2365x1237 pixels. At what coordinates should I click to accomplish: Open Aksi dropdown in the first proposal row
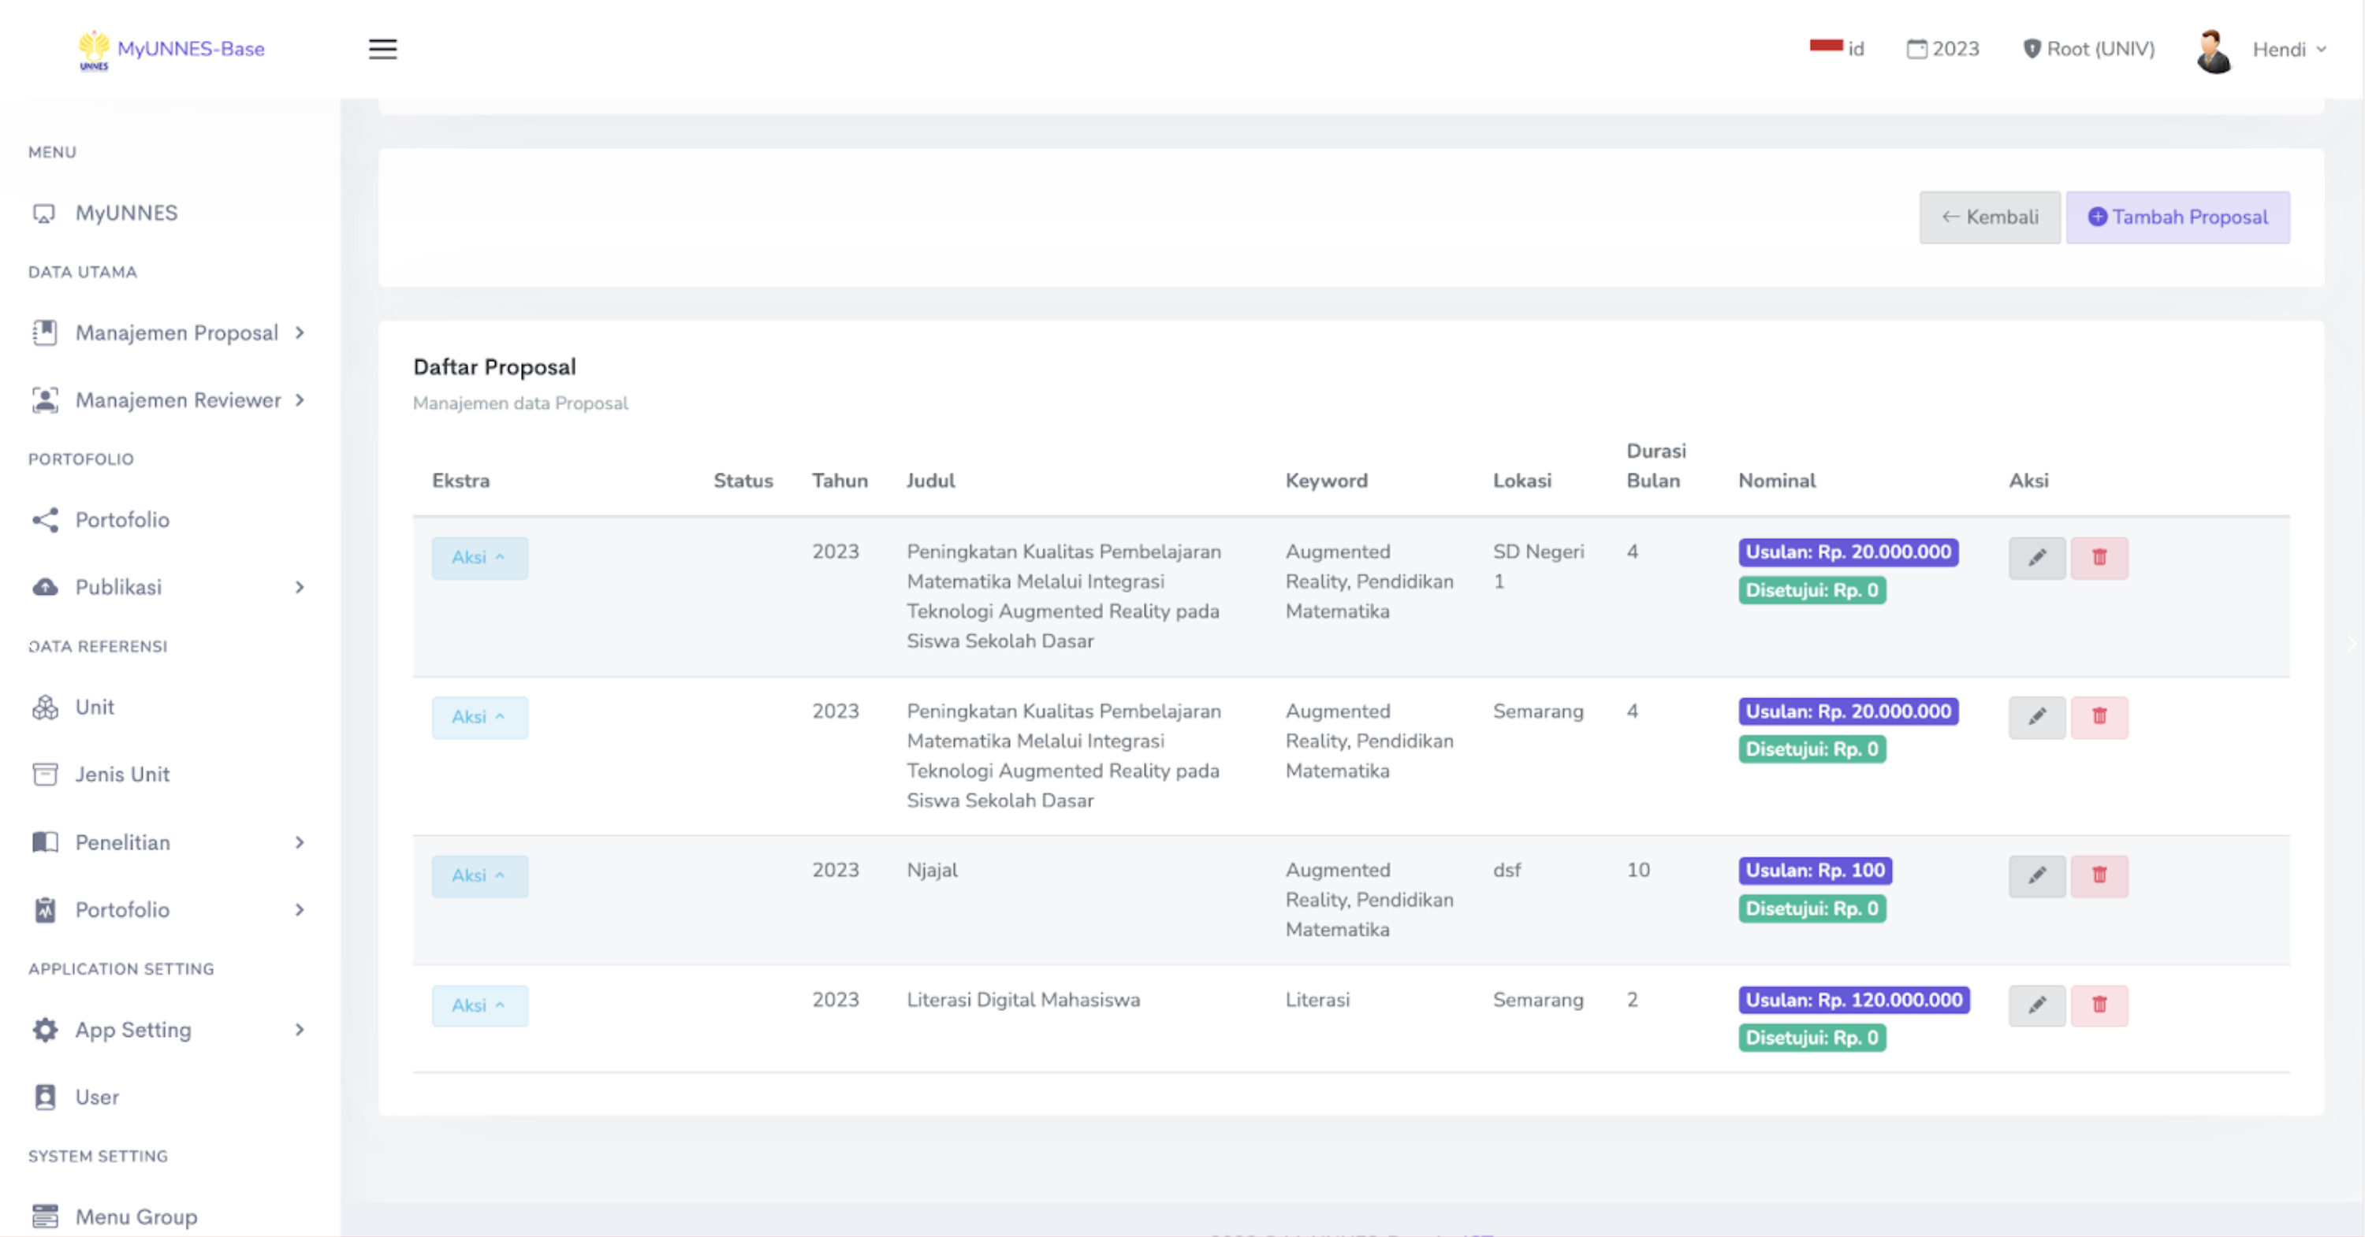click(x=479, y=557)
